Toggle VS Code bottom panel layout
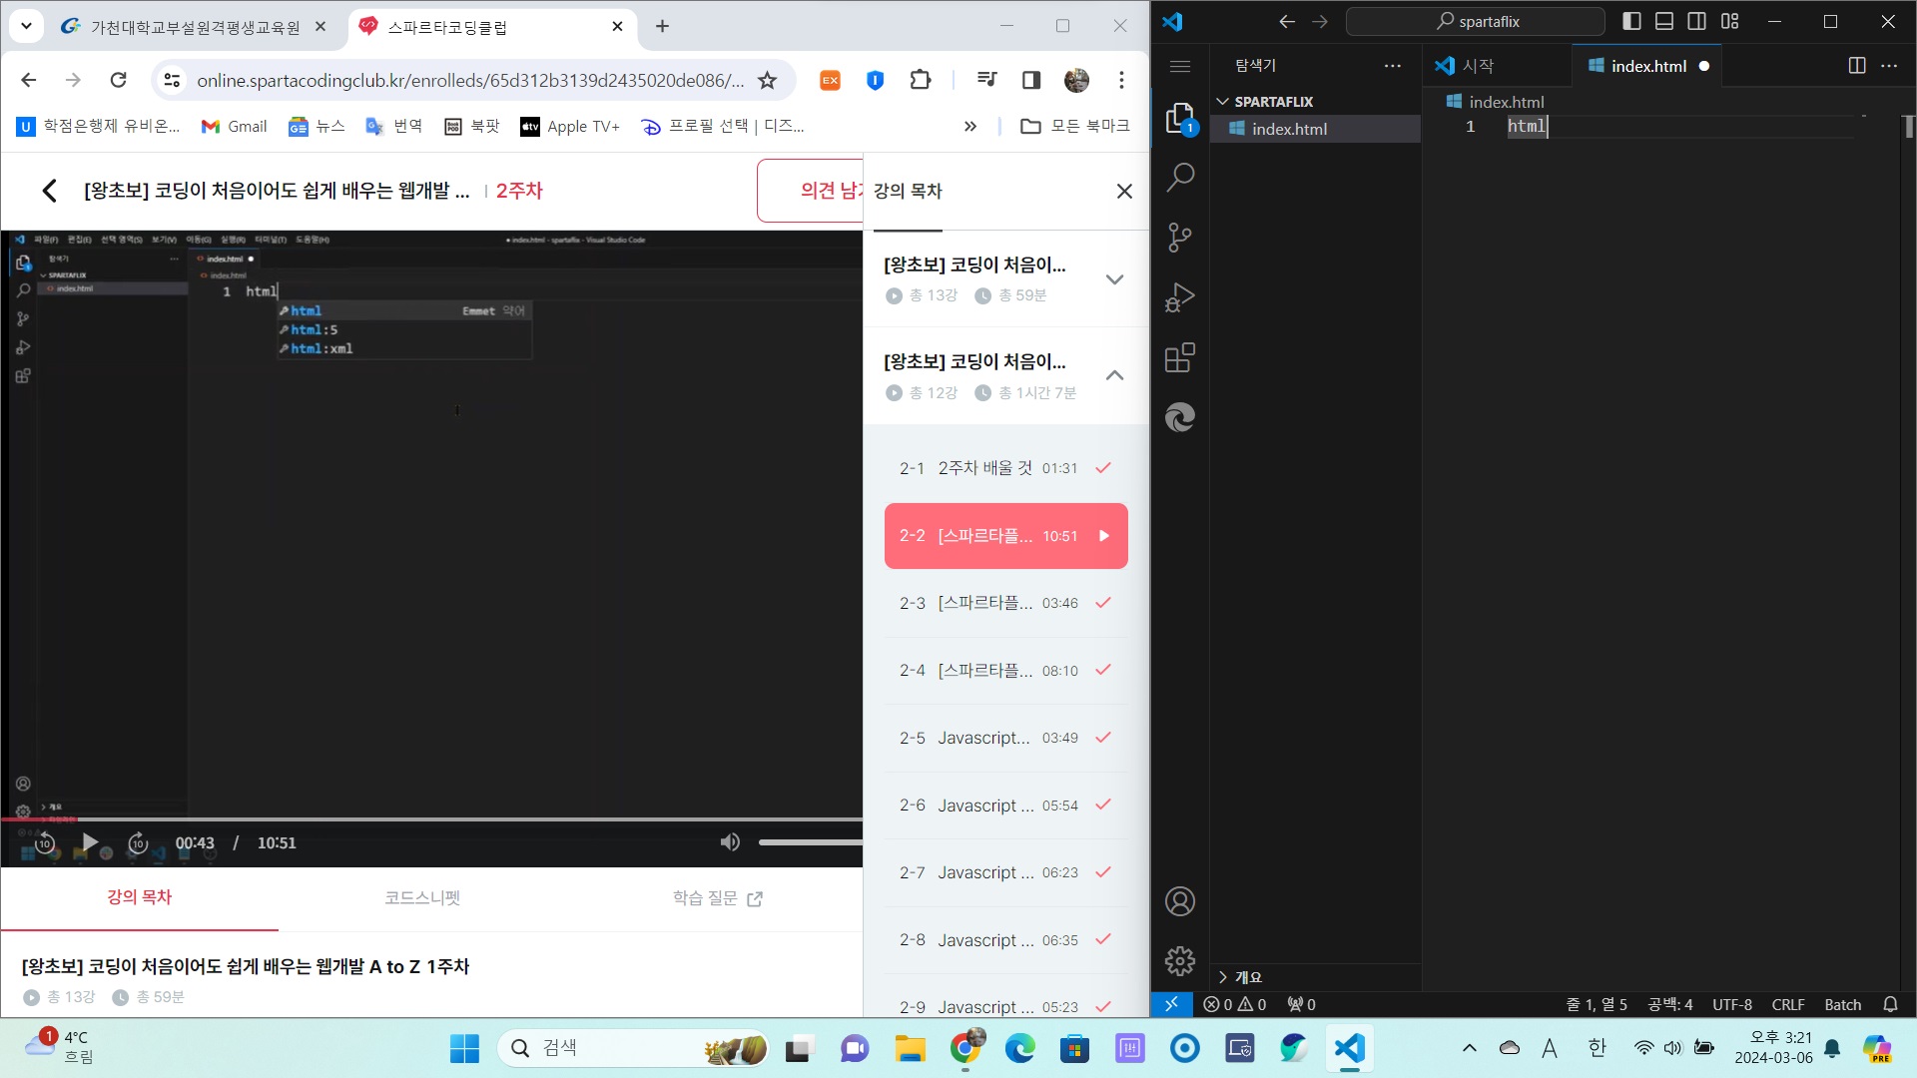The width and height of the screenshot is (1917, 1078). [x=1664, y=21]
